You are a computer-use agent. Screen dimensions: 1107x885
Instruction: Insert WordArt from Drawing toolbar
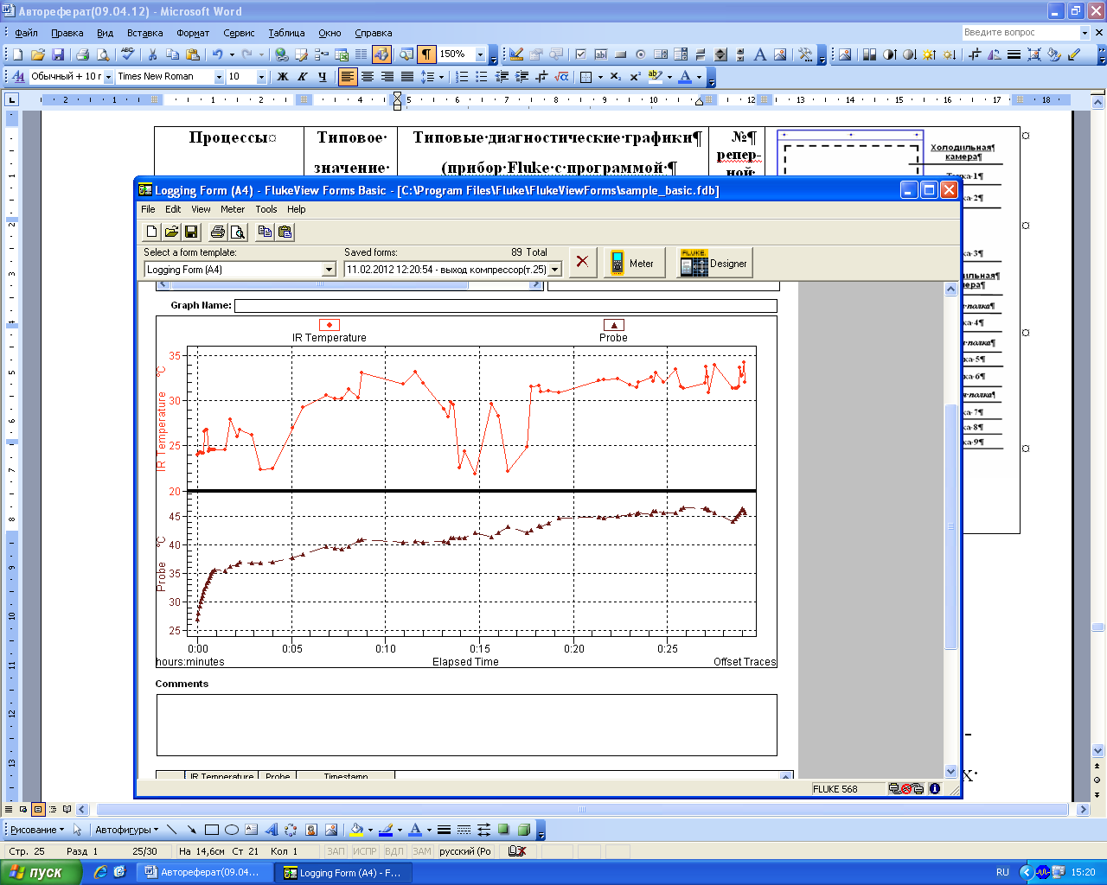[271, 830]
